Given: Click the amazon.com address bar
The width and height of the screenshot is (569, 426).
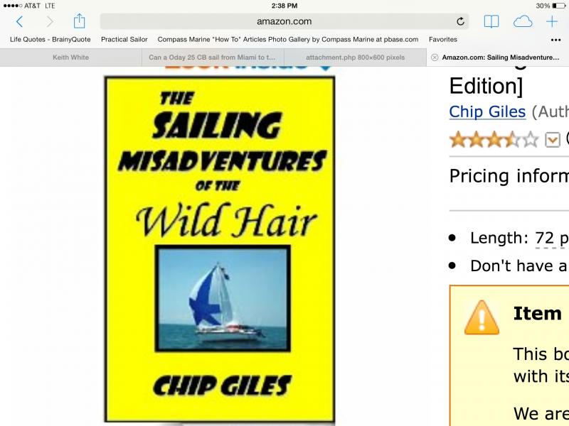Looking at the screenshot, I should (284, 21).
